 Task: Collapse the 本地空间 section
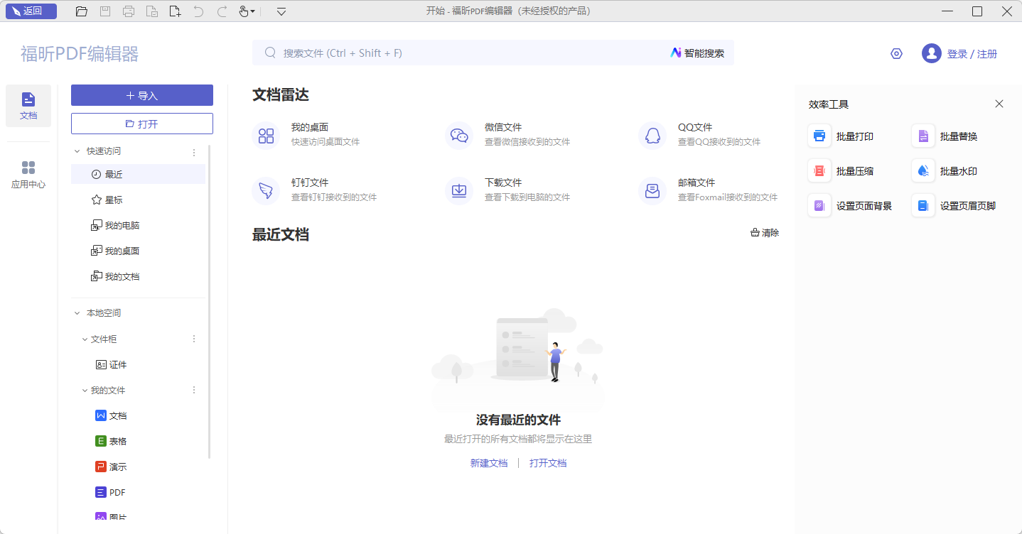click(77, 312)
